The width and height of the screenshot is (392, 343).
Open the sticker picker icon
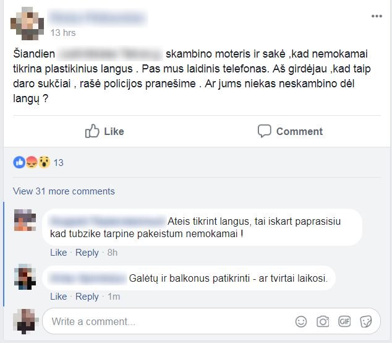(366, 321)
